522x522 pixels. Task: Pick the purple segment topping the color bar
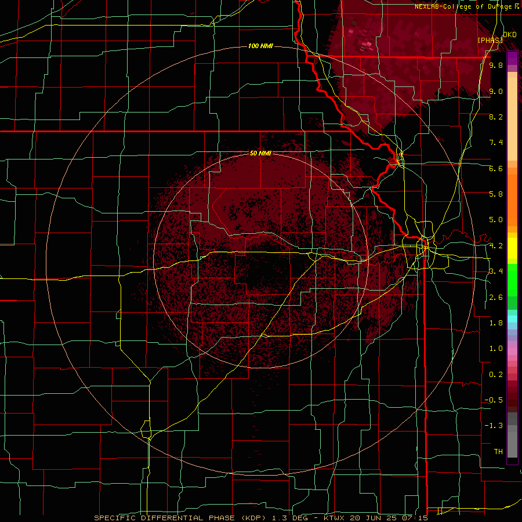(x=512, y=58)
